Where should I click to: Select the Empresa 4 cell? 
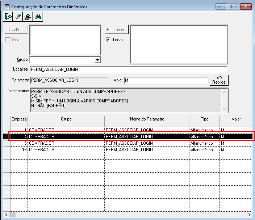tap(19, 137)
